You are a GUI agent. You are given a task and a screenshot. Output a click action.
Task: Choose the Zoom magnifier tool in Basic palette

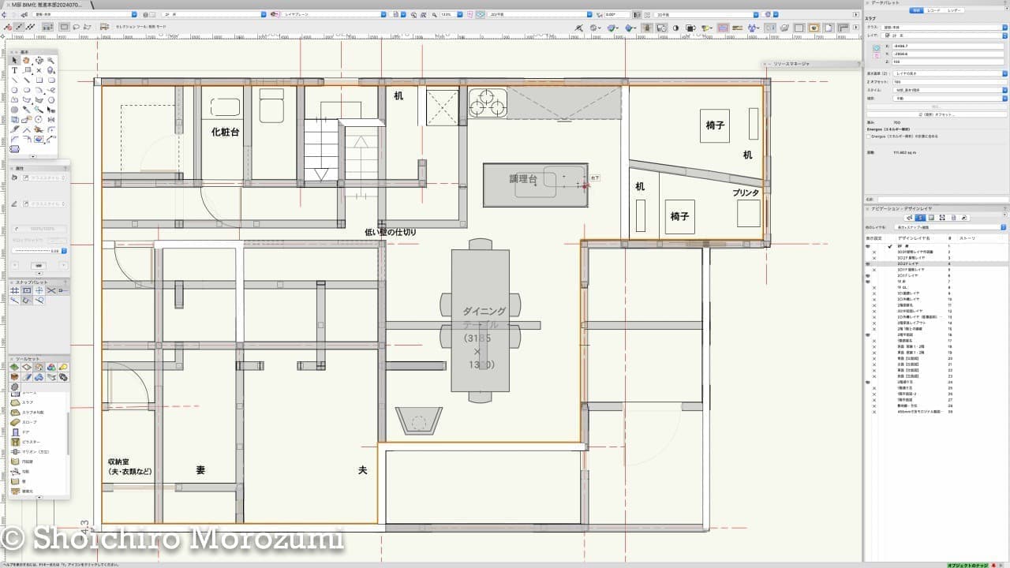(51, 61)
